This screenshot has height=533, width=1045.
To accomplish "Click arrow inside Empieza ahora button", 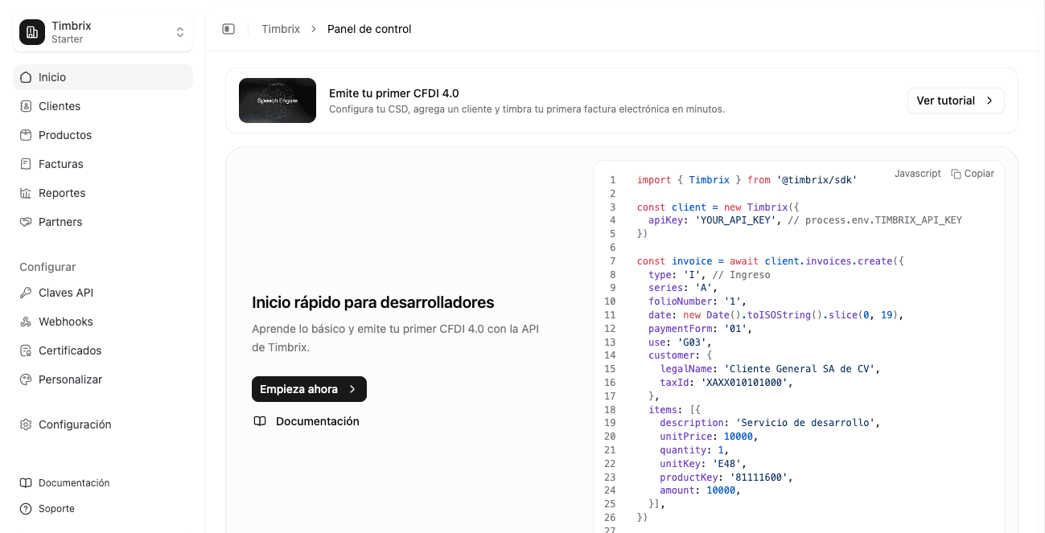I will [352, 389].
